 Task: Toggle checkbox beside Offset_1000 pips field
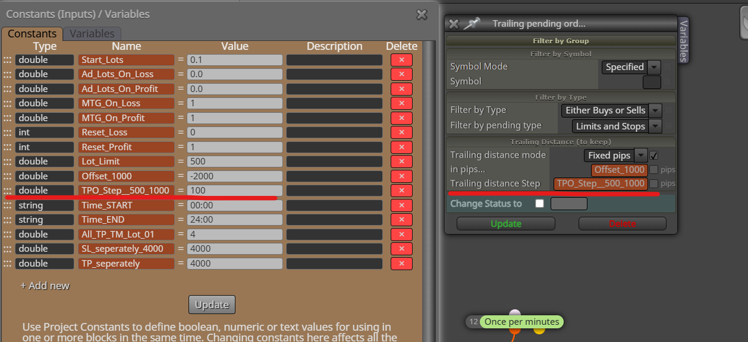coord(654,170)
